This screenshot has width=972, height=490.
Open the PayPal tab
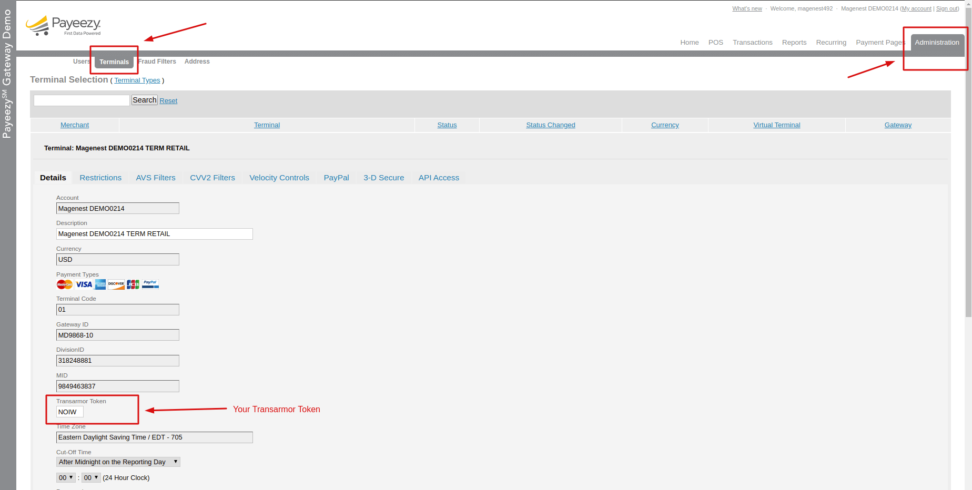pos(336,178)
